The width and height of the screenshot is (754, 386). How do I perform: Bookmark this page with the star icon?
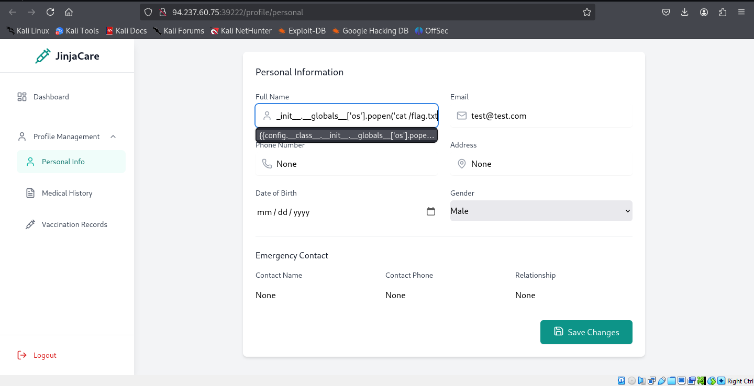(x=587, y=12)
